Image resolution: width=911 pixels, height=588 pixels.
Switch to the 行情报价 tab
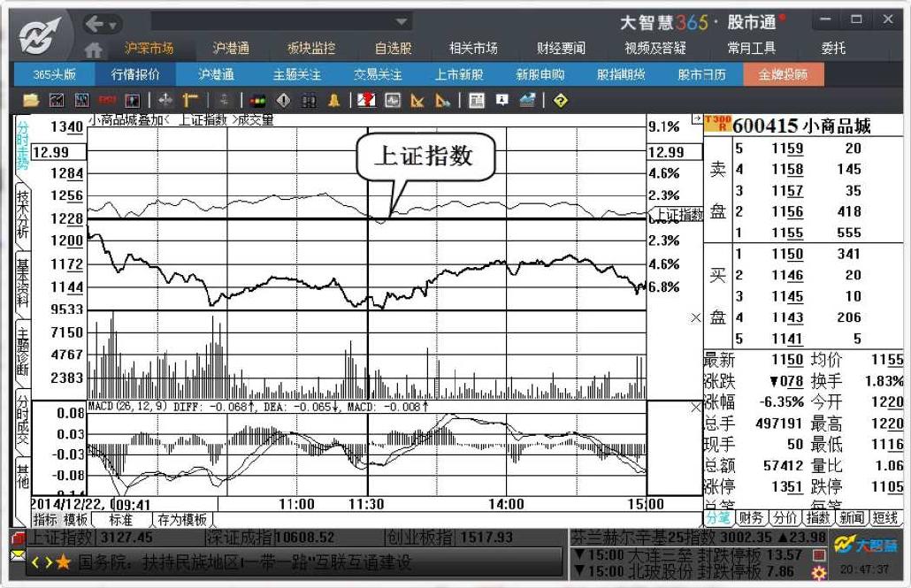[x=135, y=75]
